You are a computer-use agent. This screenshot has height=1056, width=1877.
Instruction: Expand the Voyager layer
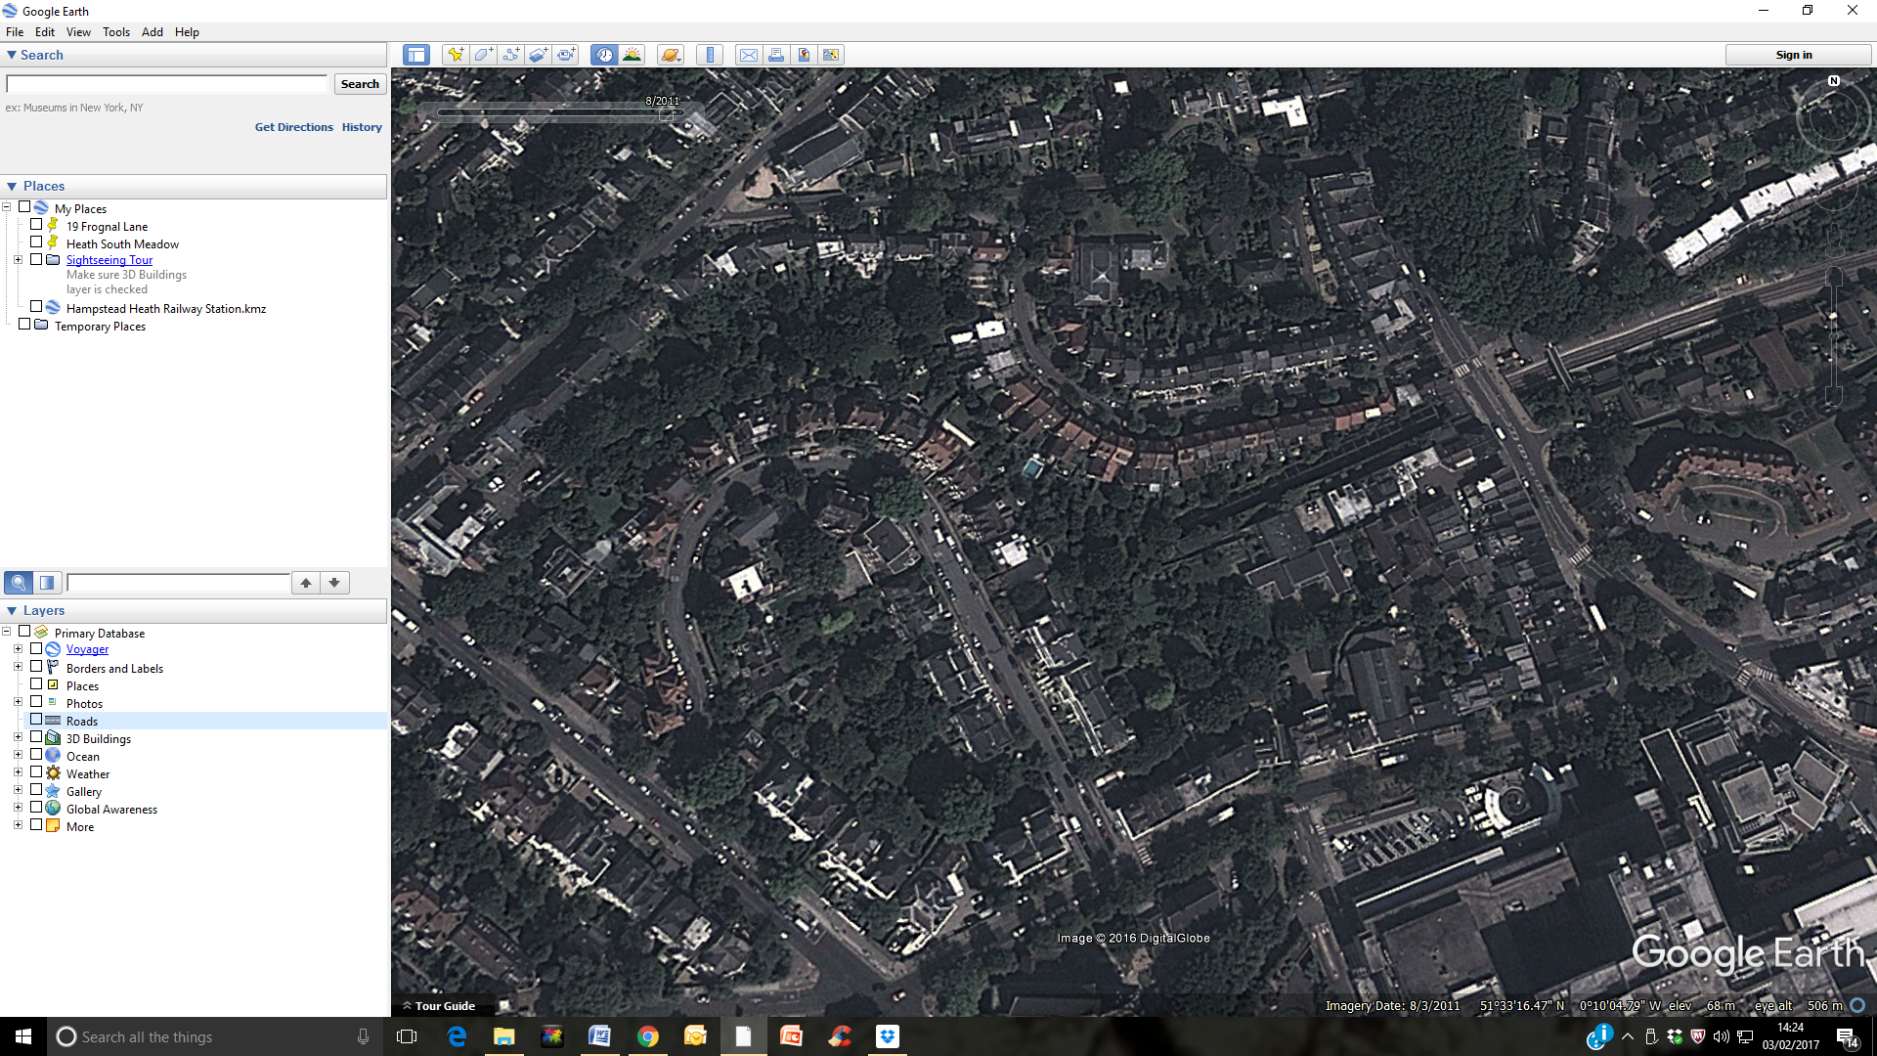pos(18,649)
